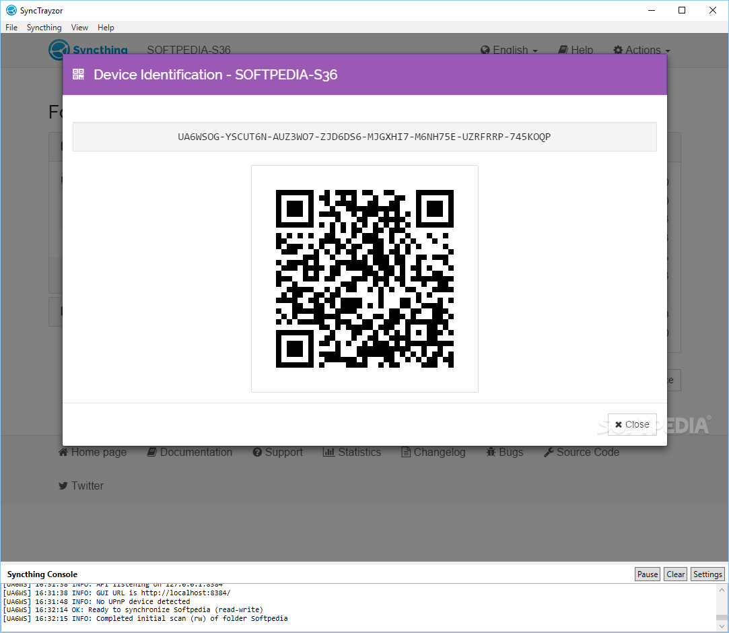Click the globe icon beside English
The width and height of the screenshot is (729, 633).
click(x=485, y=50)
